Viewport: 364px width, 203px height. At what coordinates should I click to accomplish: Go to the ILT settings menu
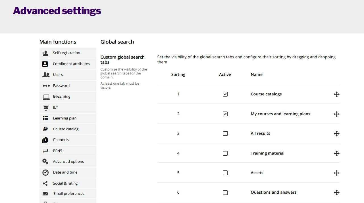55,108
